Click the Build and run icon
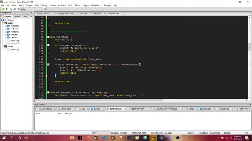 (11, 9)
